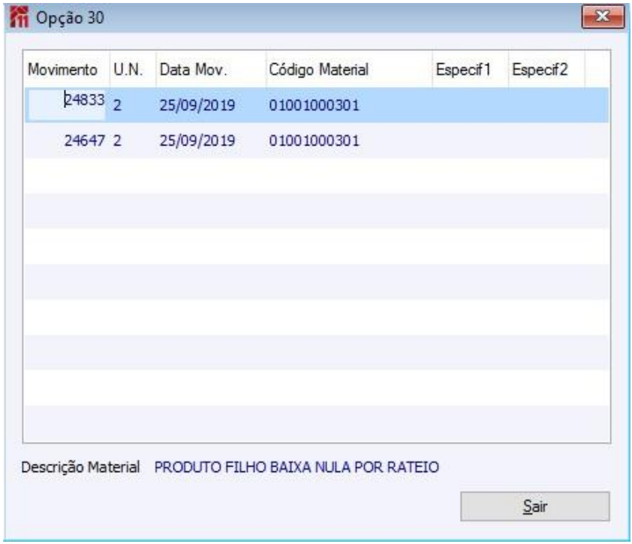Click material code 01001000301 in 24833 row
Image resolution: width=632 pixels, height=544 pixels.
coord(314,105)
